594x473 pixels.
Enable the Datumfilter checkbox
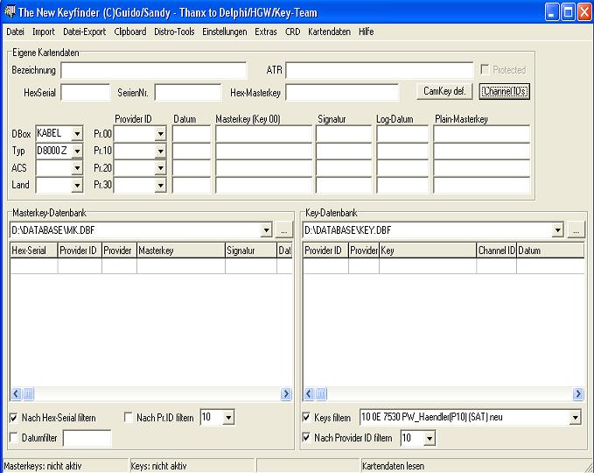(x=14, y=437)
